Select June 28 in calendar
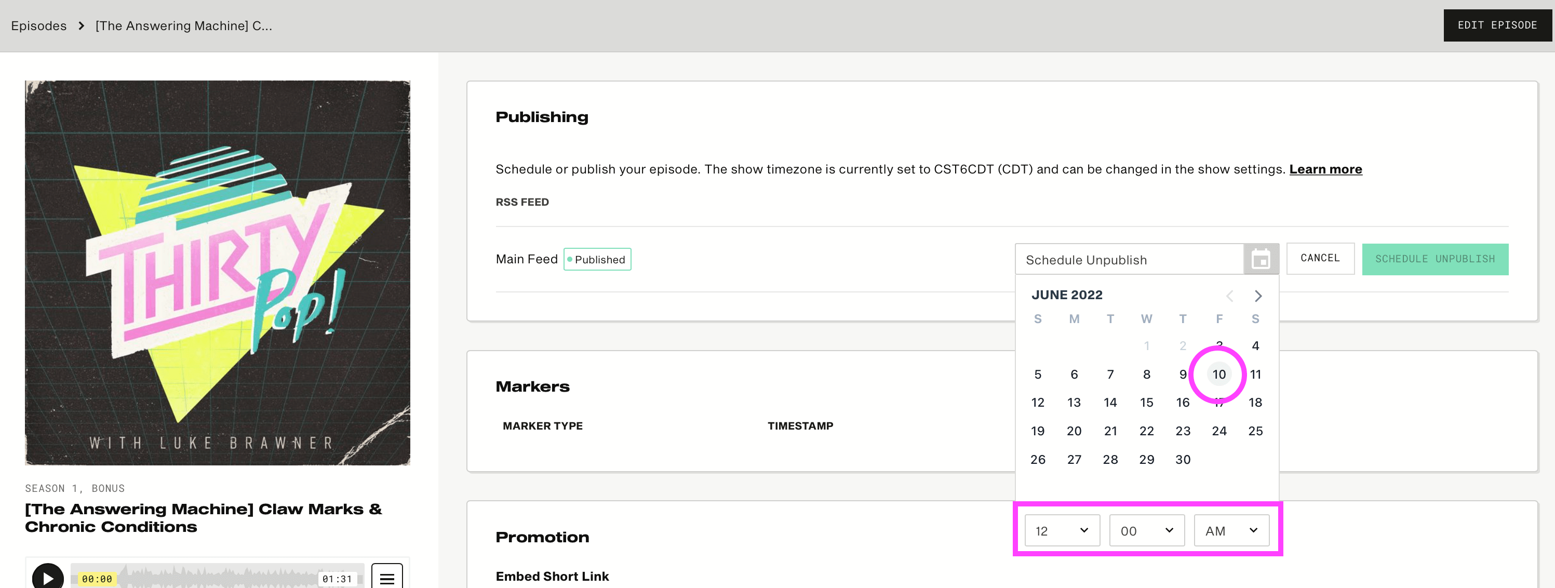The image size is (1555, 588). 1110,459
